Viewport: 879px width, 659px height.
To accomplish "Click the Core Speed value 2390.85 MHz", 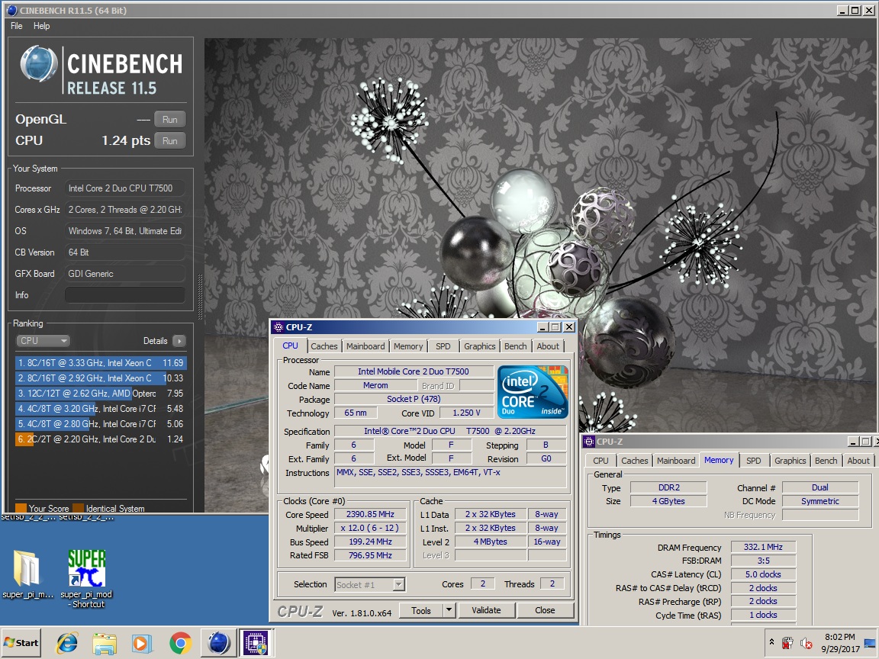I will point(371,514).
